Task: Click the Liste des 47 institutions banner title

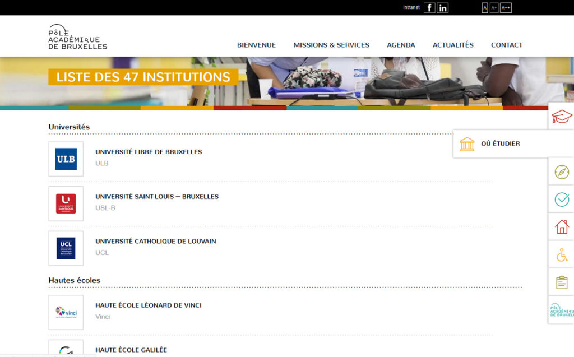Action: pyautogui.click(x=143, y=77)
